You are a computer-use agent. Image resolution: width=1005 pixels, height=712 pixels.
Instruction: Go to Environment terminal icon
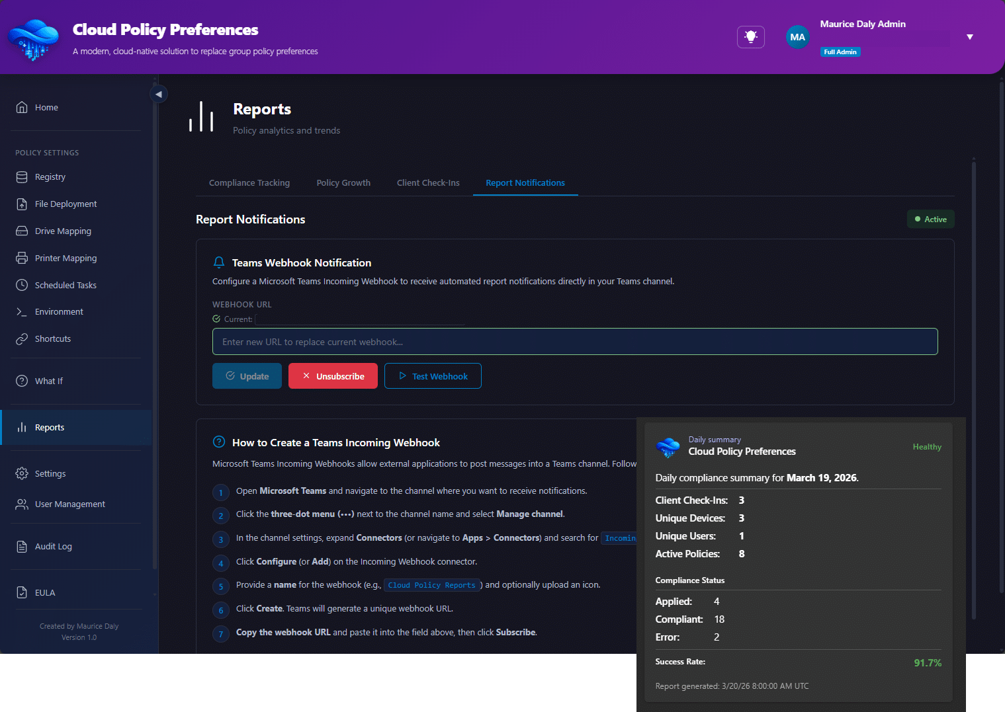[x=22, y=312]
